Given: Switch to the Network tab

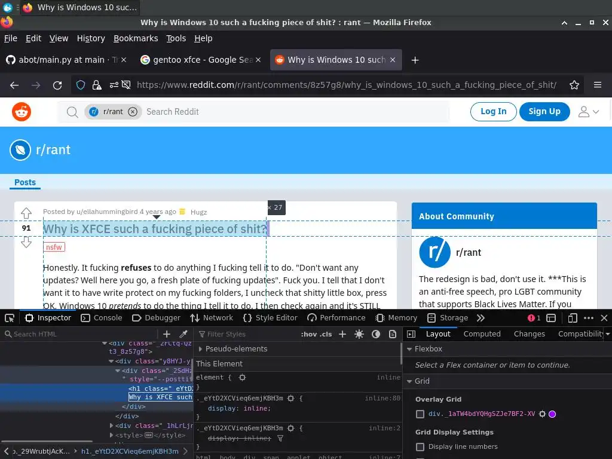Looking at the screenshot, I should [212, 318].
